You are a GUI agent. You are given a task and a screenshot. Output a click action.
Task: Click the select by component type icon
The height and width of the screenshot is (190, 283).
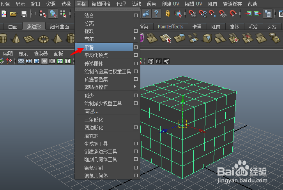63,14
